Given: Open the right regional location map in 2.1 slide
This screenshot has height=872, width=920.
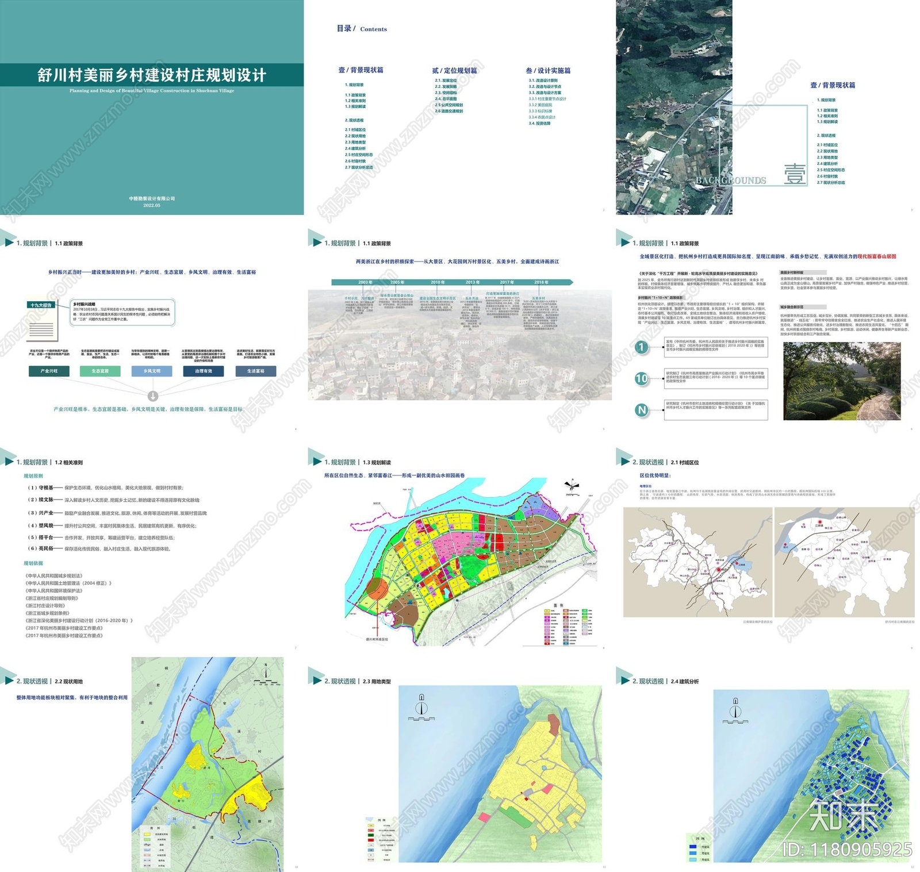Looking at the screenshot, I should tap(844, 563).
